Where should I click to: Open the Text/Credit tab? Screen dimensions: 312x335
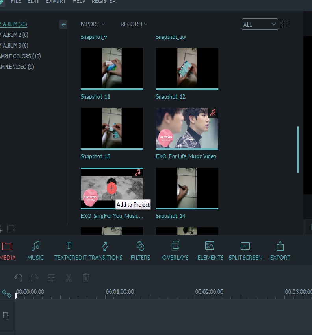click(70, 251)
